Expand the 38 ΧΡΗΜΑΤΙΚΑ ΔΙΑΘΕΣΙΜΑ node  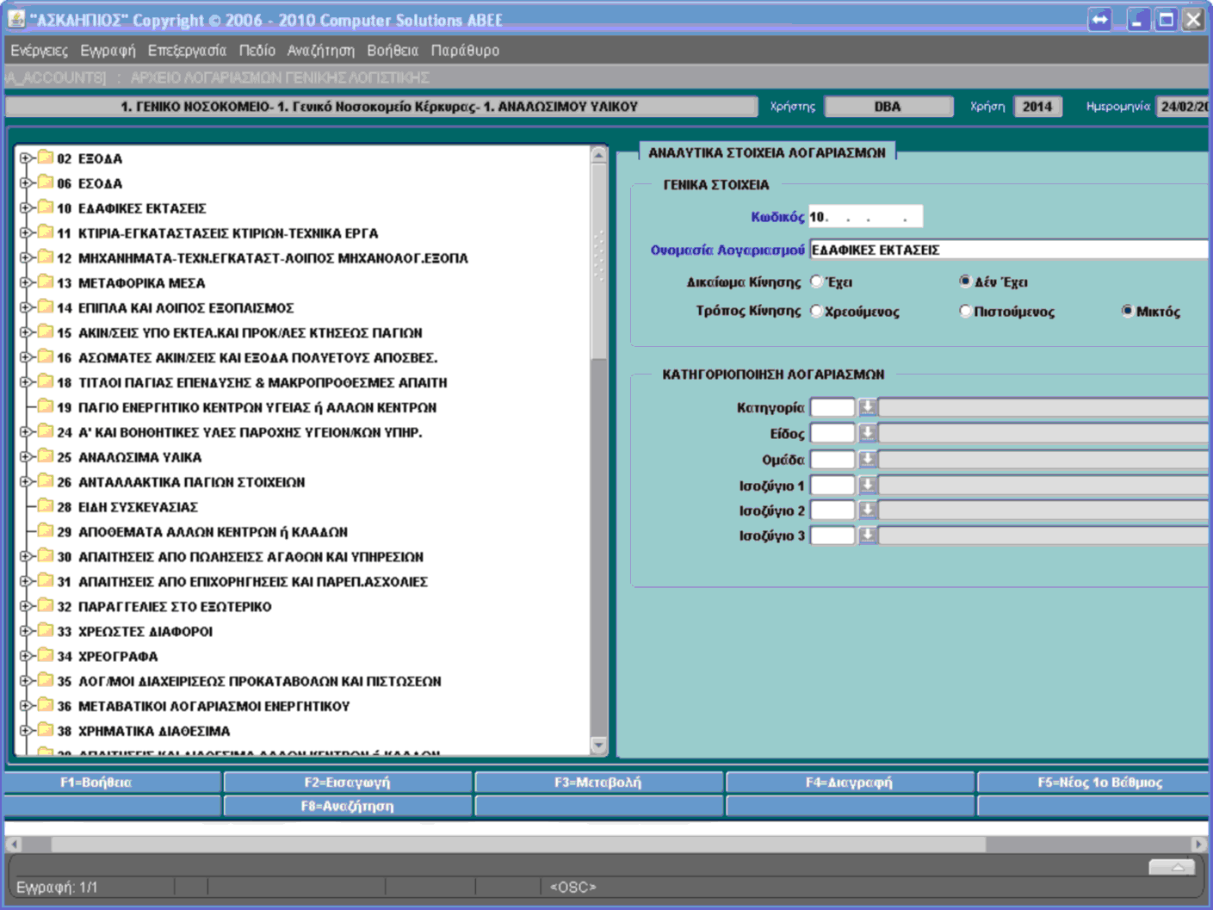(26, 731)
